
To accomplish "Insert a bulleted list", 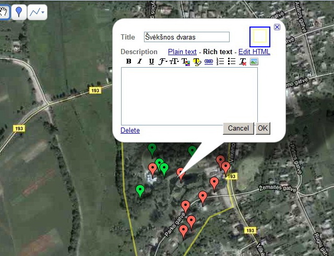I will 231,61.
